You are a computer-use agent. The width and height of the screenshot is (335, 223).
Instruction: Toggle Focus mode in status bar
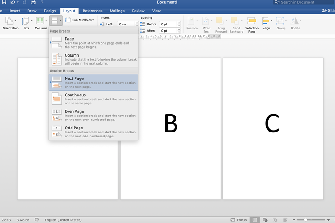(x=239, y=220)
